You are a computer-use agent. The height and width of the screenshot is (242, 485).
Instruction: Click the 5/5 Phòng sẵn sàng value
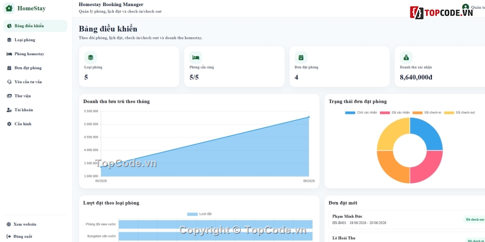(194, 78)
